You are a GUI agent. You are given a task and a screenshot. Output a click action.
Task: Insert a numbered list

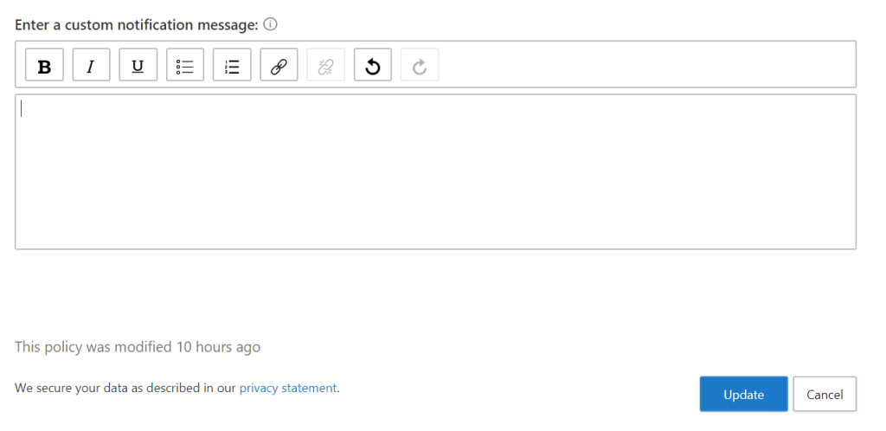click(x=232, y=66)
